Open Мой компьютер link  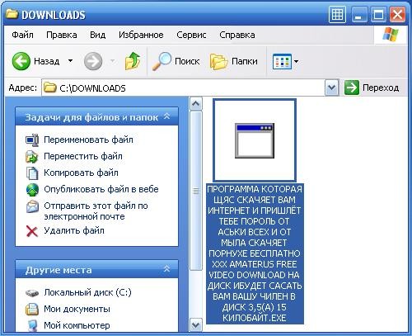coord(77,325)
